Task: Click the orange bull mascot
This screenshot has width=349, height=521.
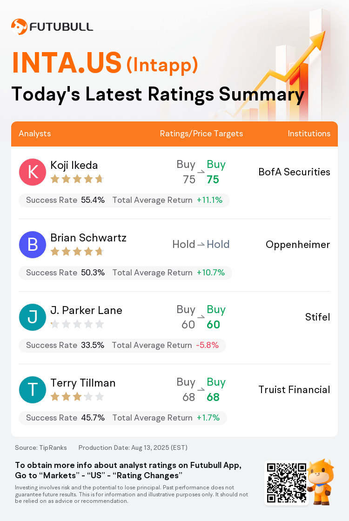Action: point(321,482)
